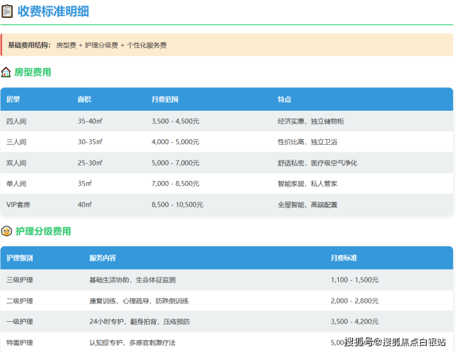Click the 服务内容 column header

[x=102, y=258]
